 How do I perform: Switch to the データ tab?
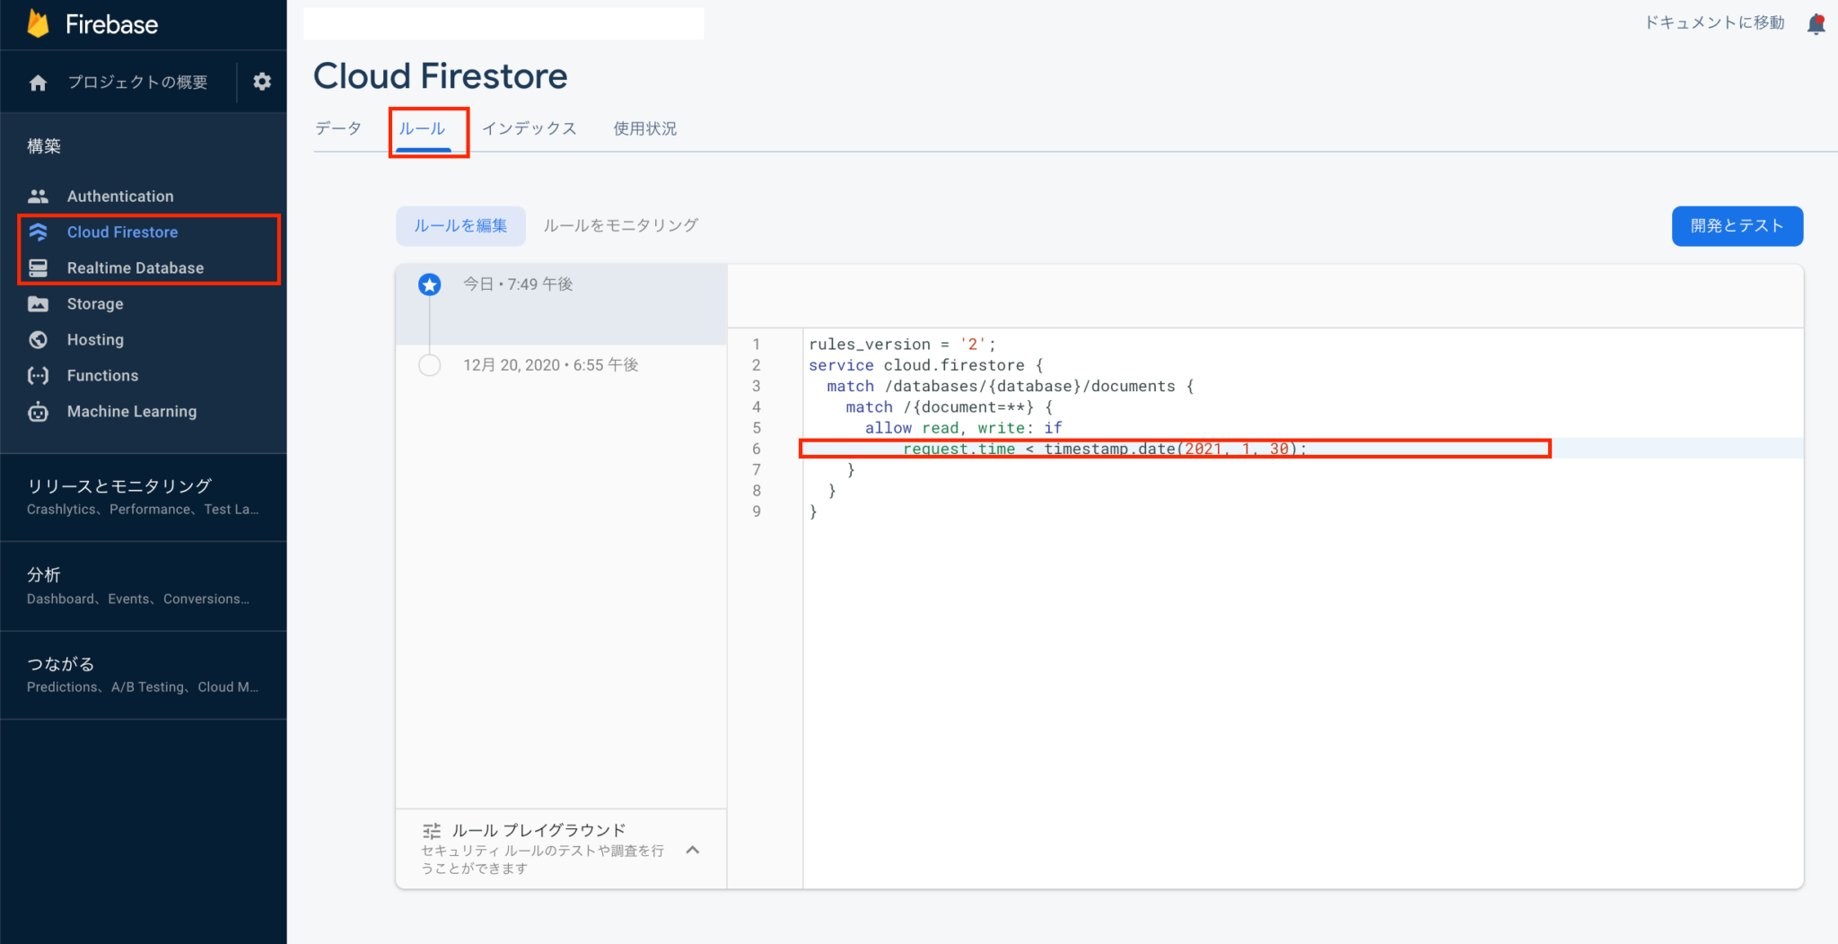coord(337,128)
